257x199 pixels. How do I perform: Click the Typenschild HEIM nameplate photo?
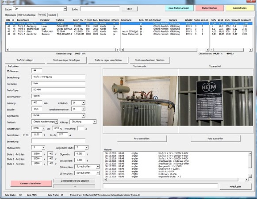coord(215,101)
